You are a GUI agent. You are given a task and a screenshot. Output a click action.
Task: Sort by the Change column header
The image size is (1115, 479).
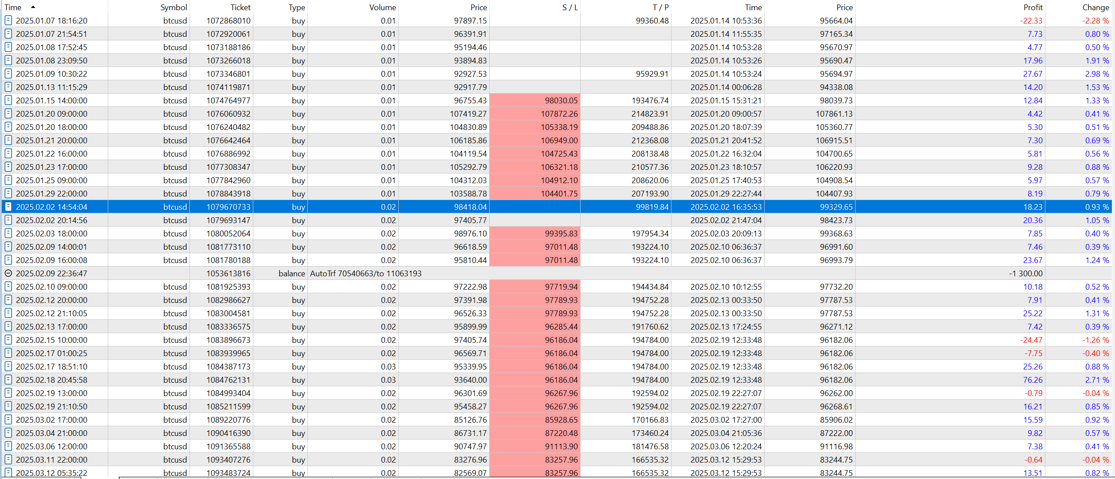1095,7
